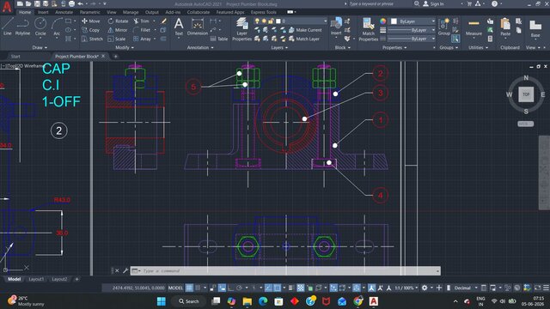
Task: Click the Save icon in quick access toolbar
Action: click(37, 3)
